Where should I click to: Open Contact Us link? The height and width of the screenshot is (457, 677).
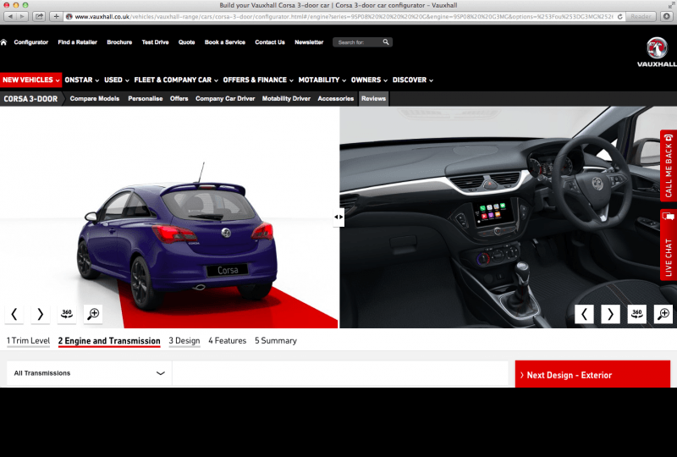[270, 42]
